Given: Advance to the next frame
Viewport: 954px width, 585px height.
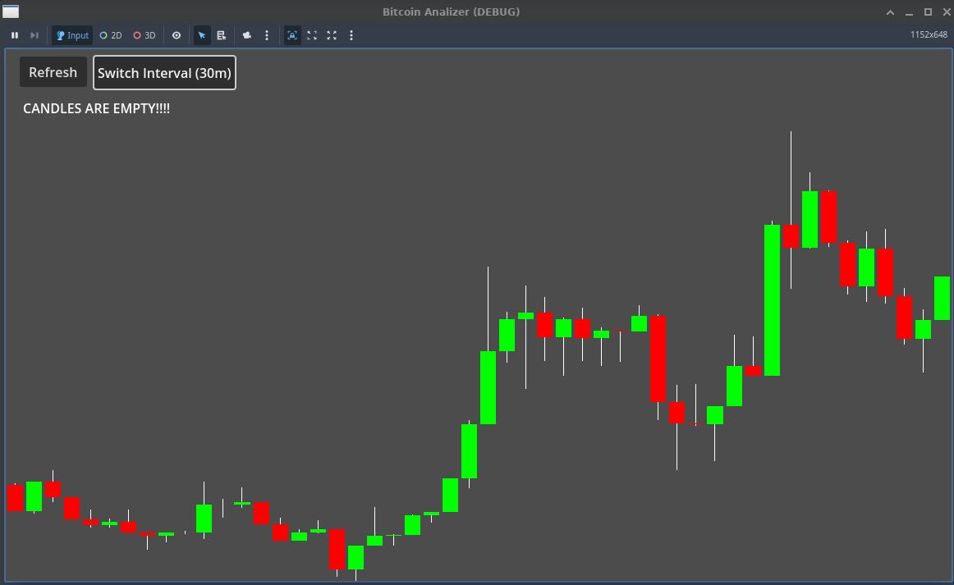Looking at the screenshot, I should (34, 35).
